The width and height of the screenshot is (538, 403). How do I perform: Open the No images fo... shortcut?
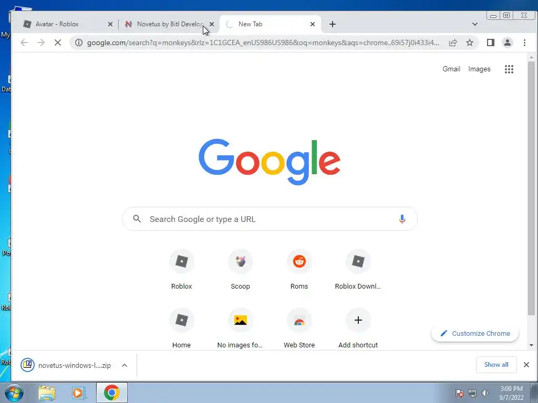click(240, 328)
